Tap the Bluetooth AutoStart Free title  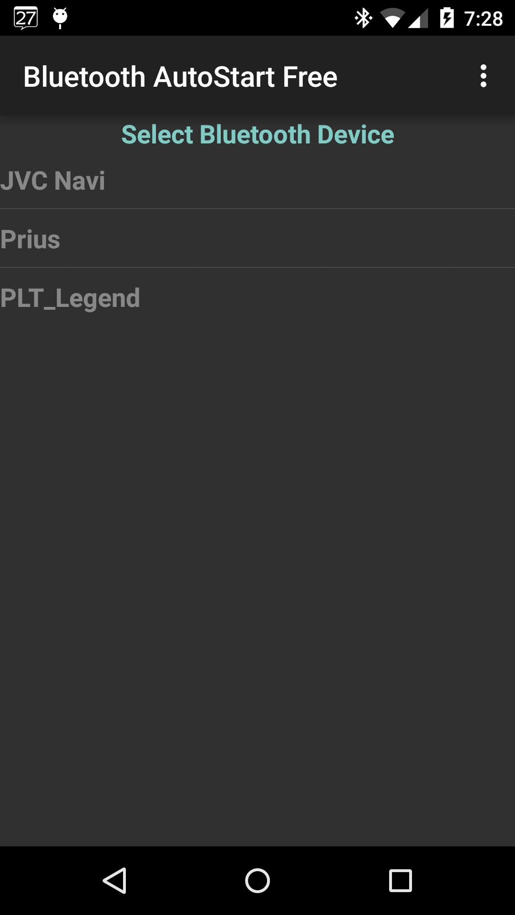pyautogui.click(x=180, y=77)
